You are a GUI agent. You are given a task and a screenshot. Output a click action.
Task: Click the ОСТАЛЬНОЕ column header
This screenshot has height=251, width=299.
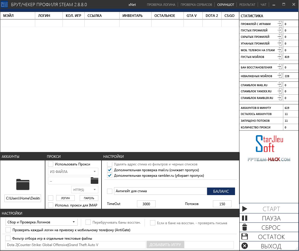tap(168, 16)
